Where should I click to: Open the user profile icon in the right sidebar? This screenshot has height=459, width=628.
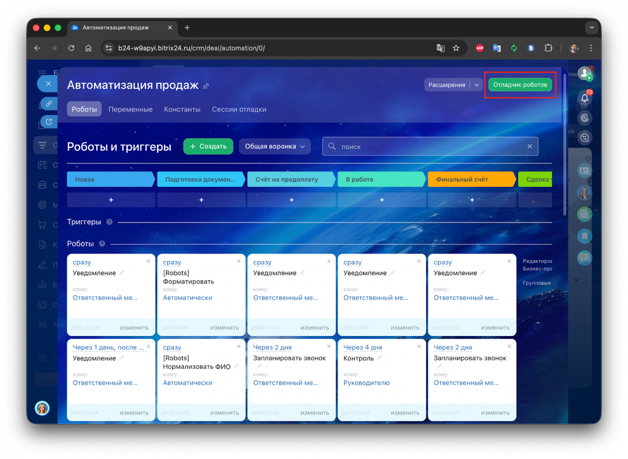click(x=585, y=74)
